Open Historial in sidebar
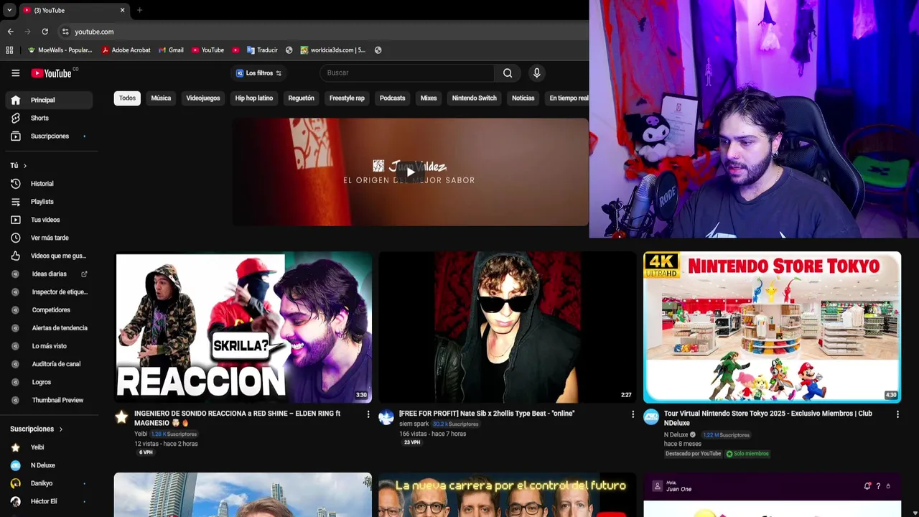 (x=49, y=184)
